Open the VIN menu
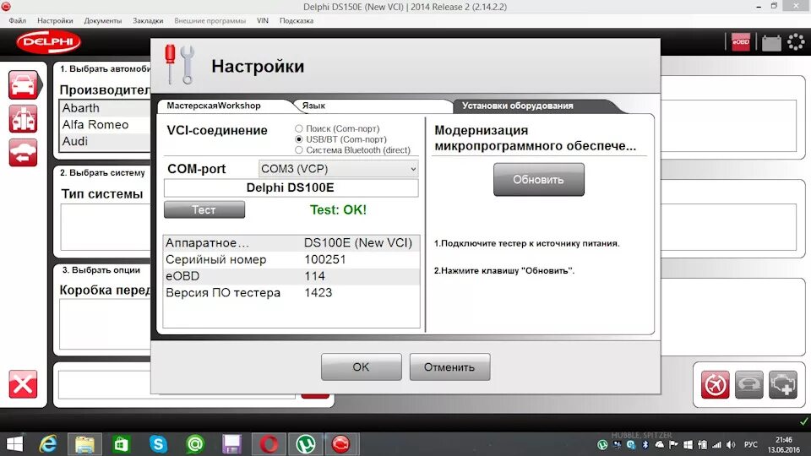Image resolution: width=811 pixels, height=456 pixels. (263, 20)
